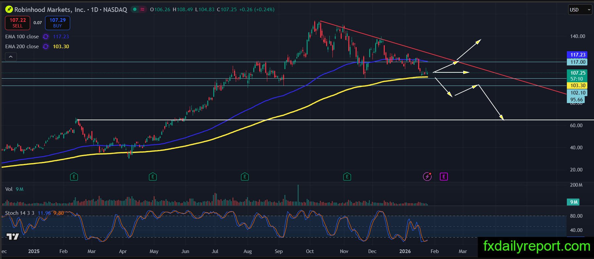
Task: Select the EMA 100 close indicator legend
Action: [x=22, y=37]
